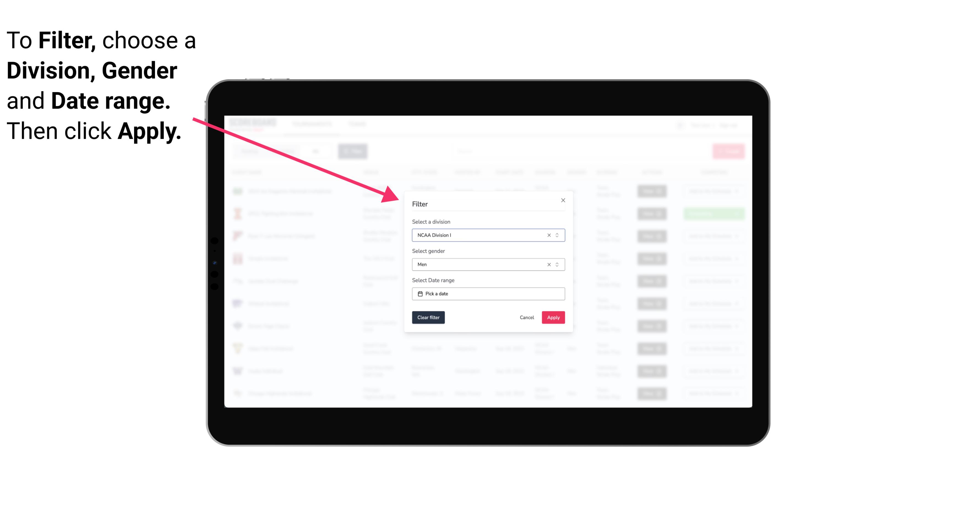Click the up/down stepper on division dropdown
The height and width of the screenshot is (525, 975).
tap(556, 235)
